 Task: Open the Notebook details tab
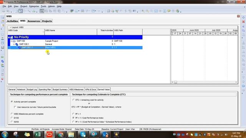(21, 89)
